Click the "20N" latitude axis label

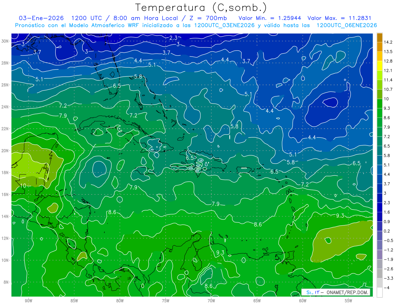click(x=5, y=151)
